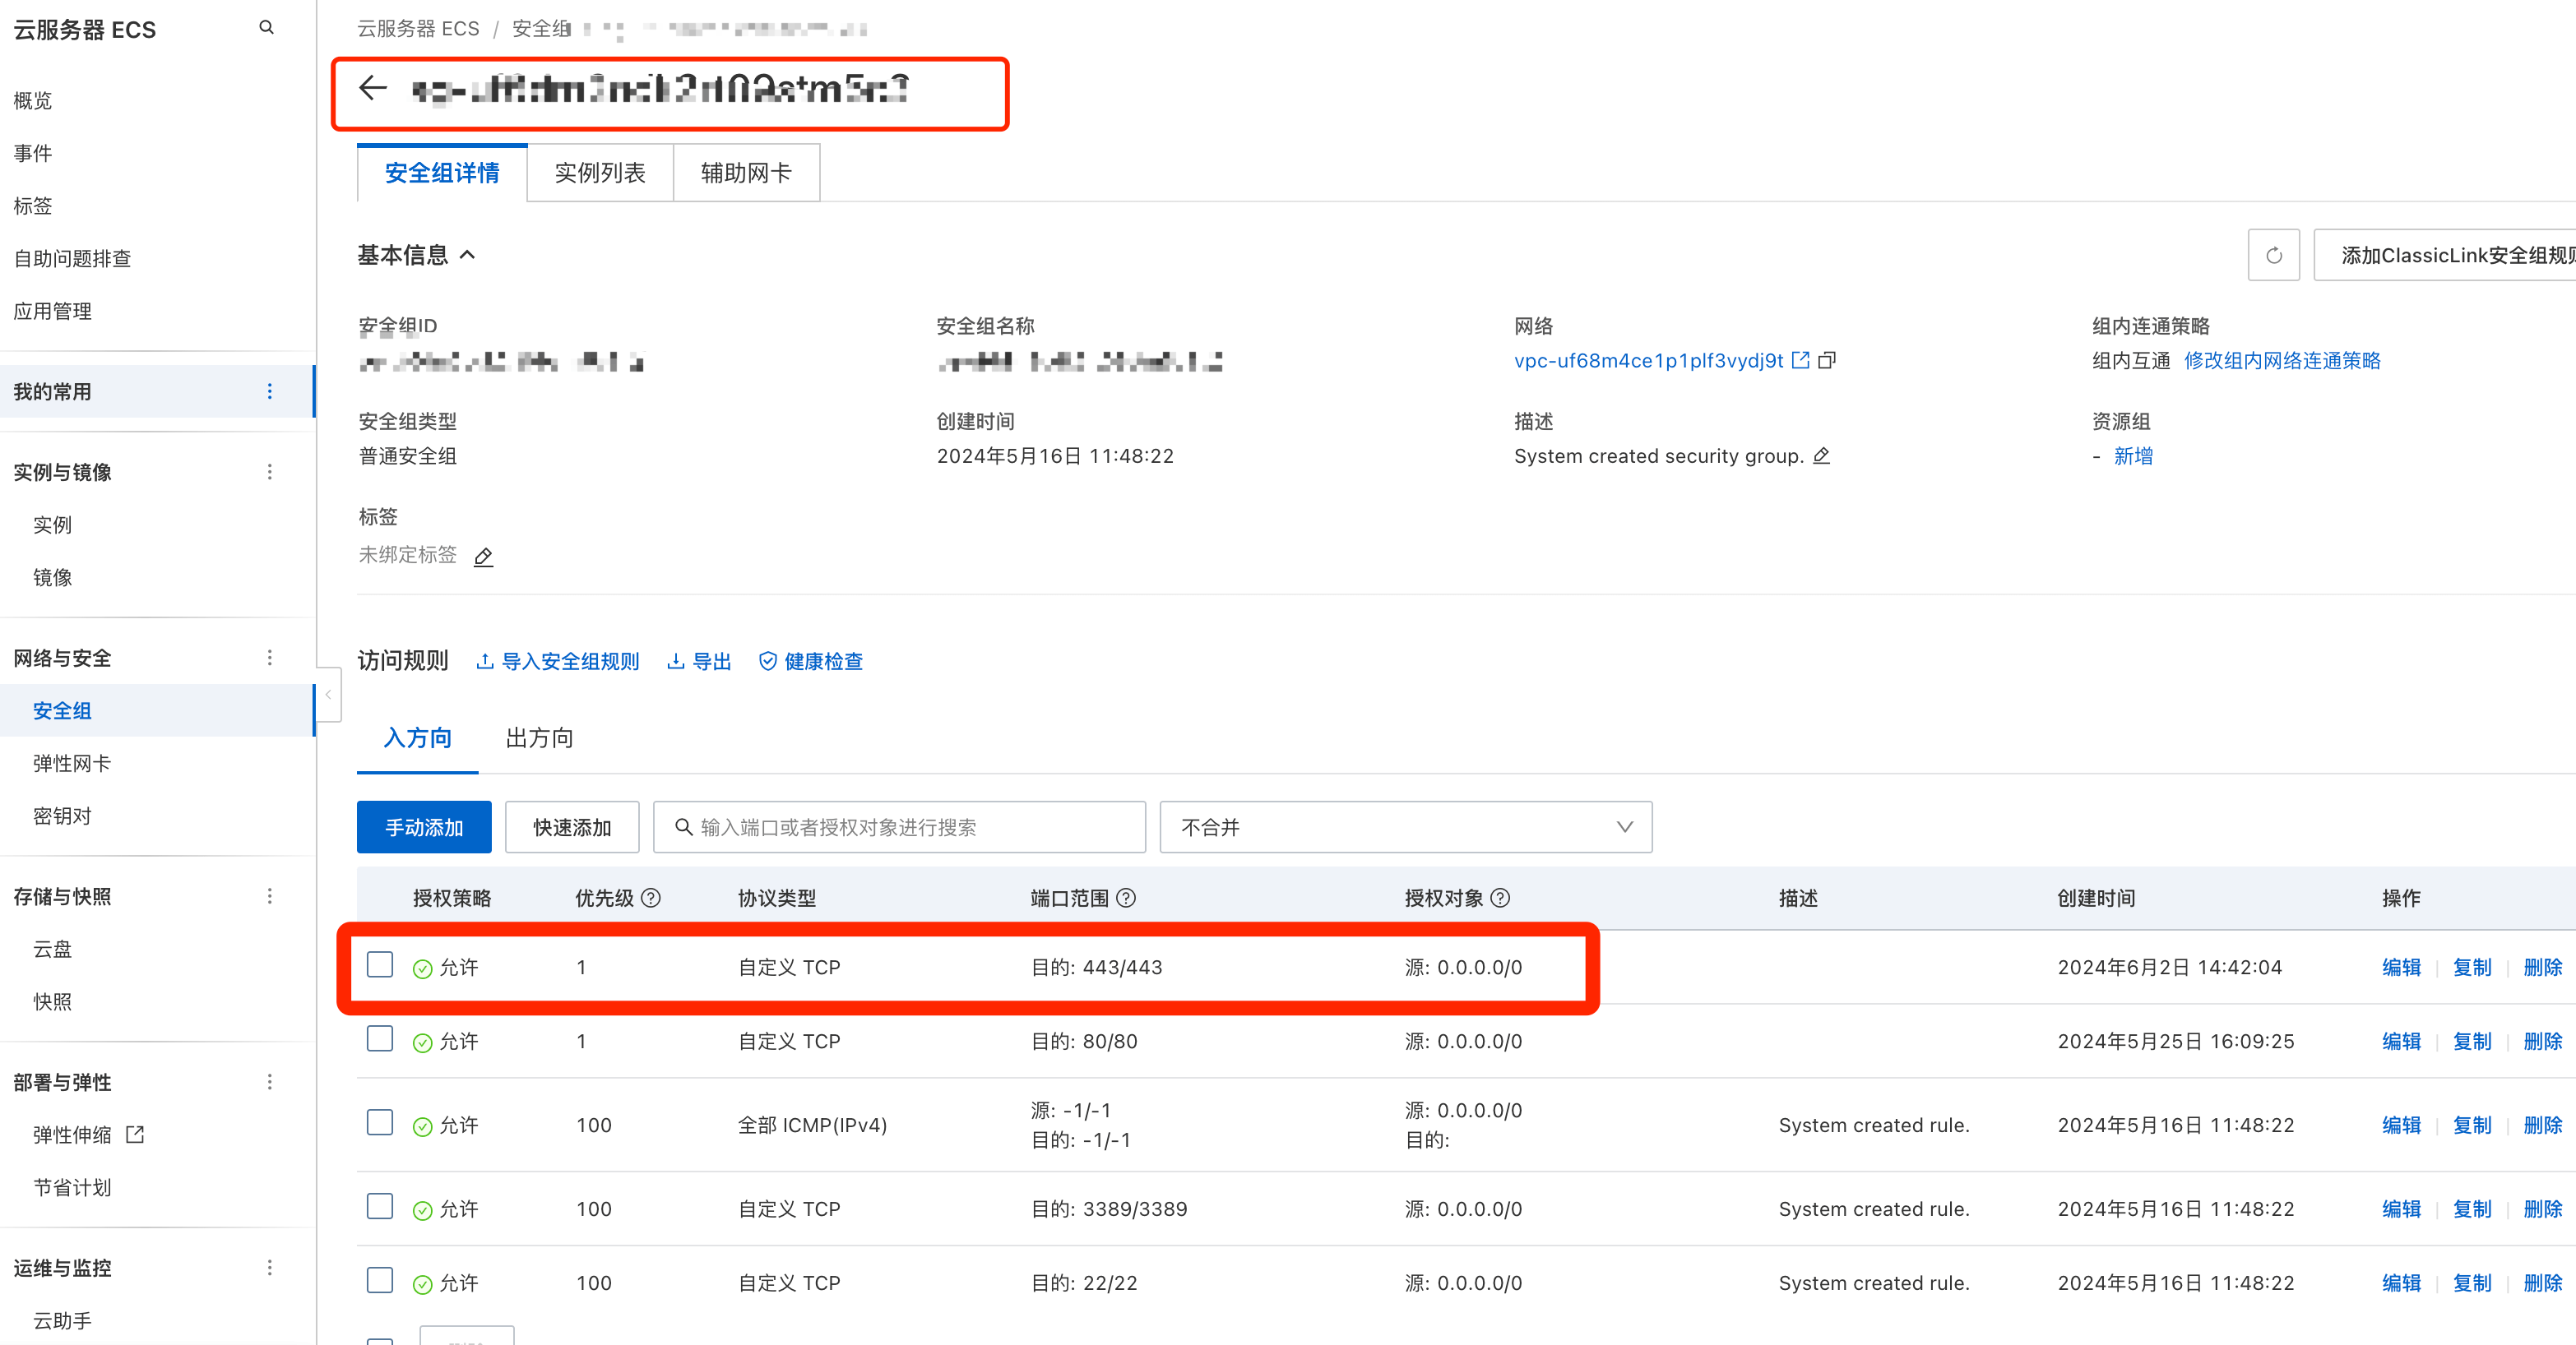Click the 手动添加 button
This screenshot has height=1345, width=2576.
click(x=424, y=826)
